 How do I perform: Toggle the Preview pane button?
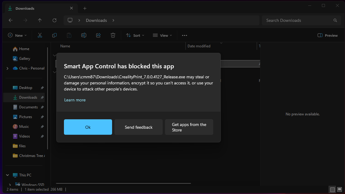tap(328, 35)
